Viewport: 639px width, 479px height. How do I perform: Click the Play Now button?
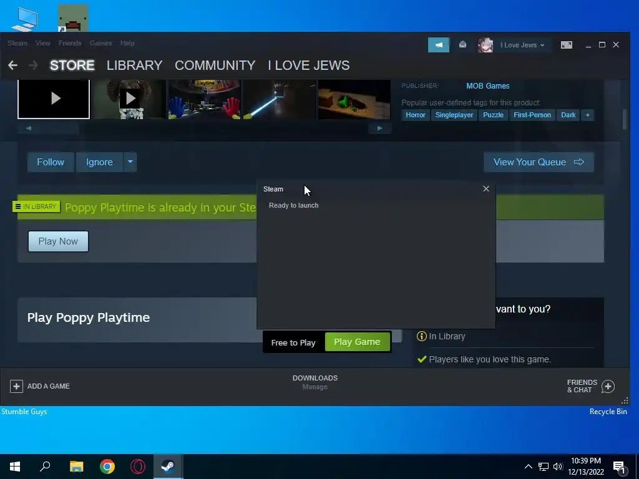click(x=58, y=241)
